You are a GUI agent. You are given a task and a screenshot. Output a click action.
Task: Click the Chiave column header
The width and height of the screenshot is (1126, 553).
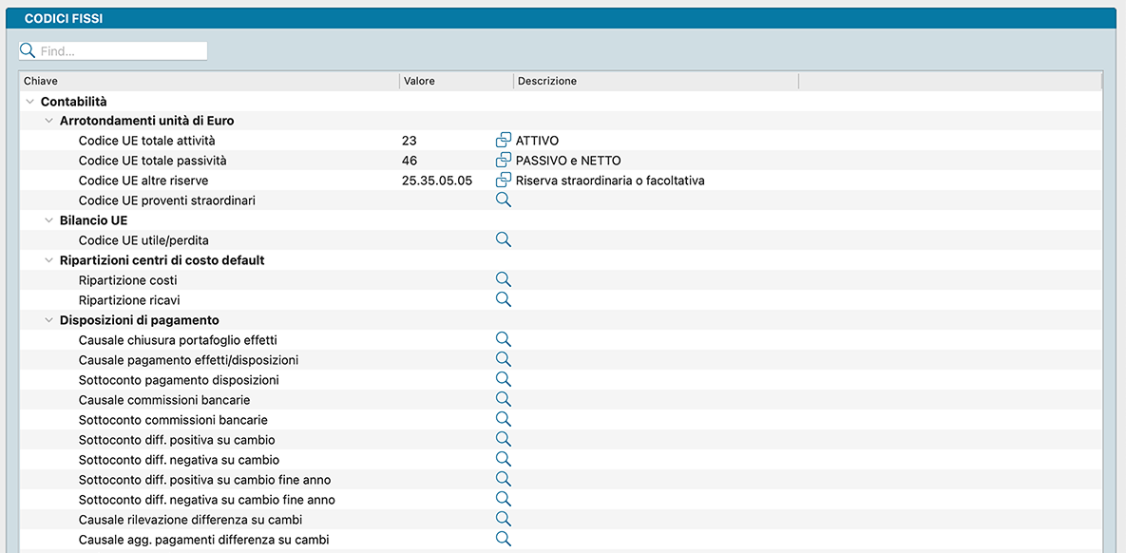click(209, 82)
